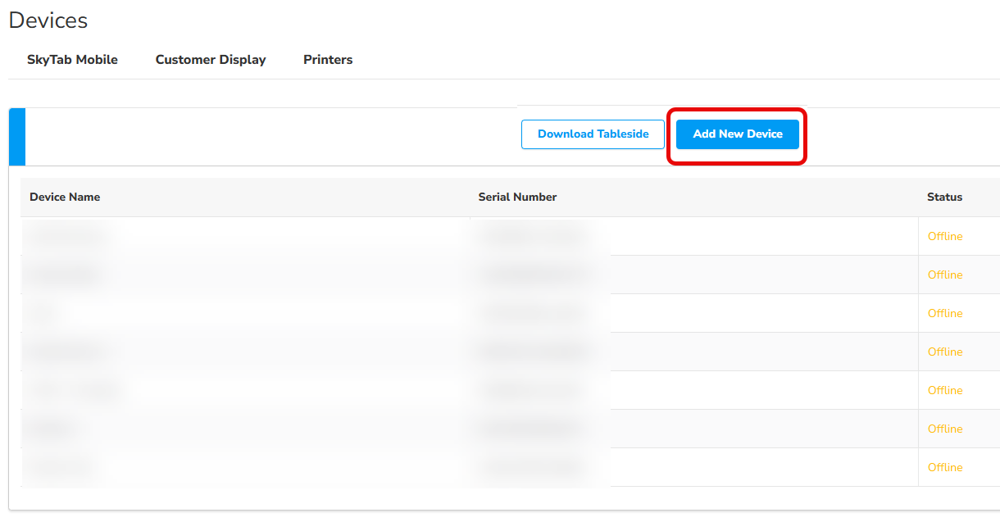Switch to the SkyTab Mobile tab

coord(72,60)
